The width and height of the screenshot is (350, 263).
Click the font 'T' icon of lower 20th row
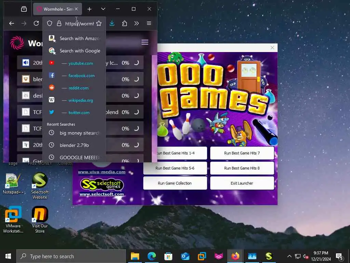point(26,145)
